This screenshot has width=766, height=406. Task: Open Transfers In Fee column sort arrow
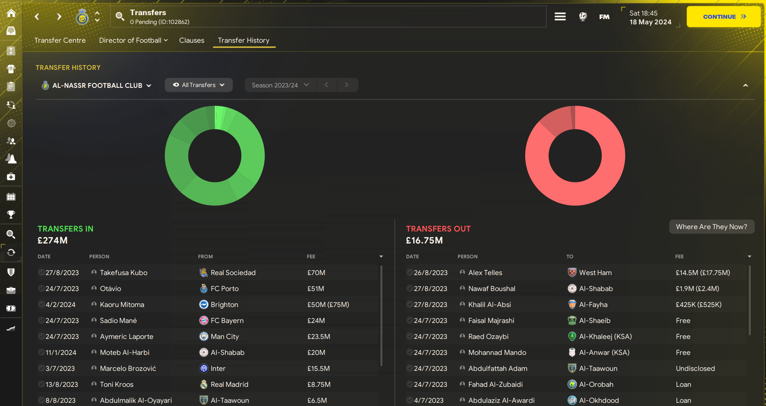[381, 257]
